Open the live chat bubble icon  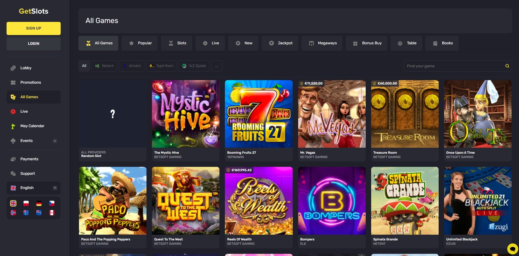coord(512,249)
